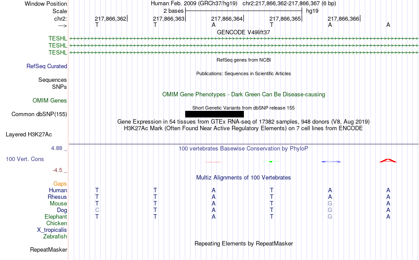Open 100 Vert. Cons track label
The image size is (419, 260).
point(25,159)
